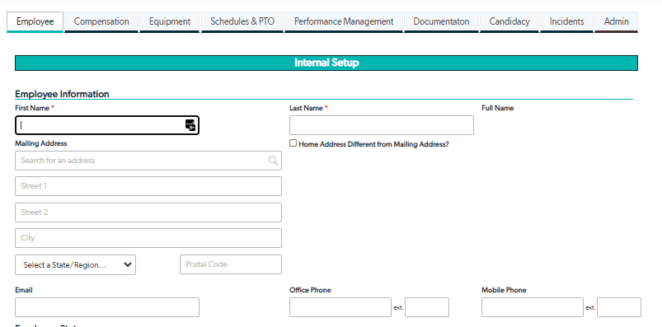Image resolution: width=662 pixels, height=327 pixels.
Task: Click the Street 1 field
Action: pyautogui.click(x=148, y=186)
